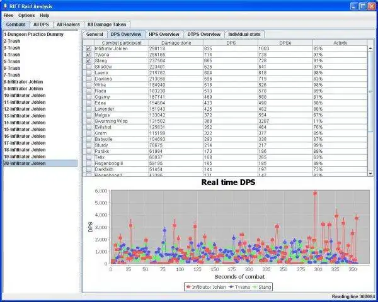
Task: Sort by Activity column header
Action: pos(340,43)
